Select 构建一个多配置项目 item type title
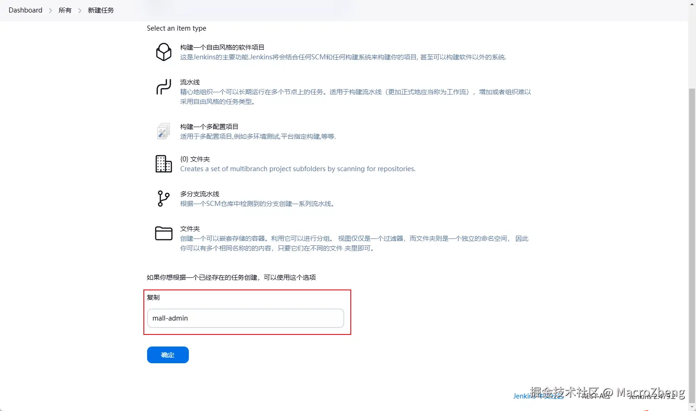 point(209,127)
